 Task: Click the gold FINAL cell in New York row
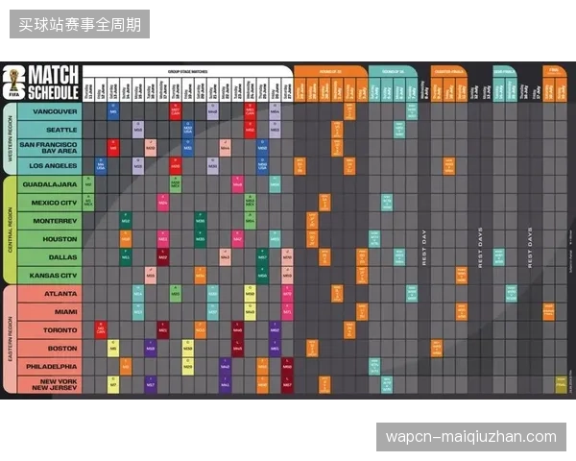coord(561,384)
